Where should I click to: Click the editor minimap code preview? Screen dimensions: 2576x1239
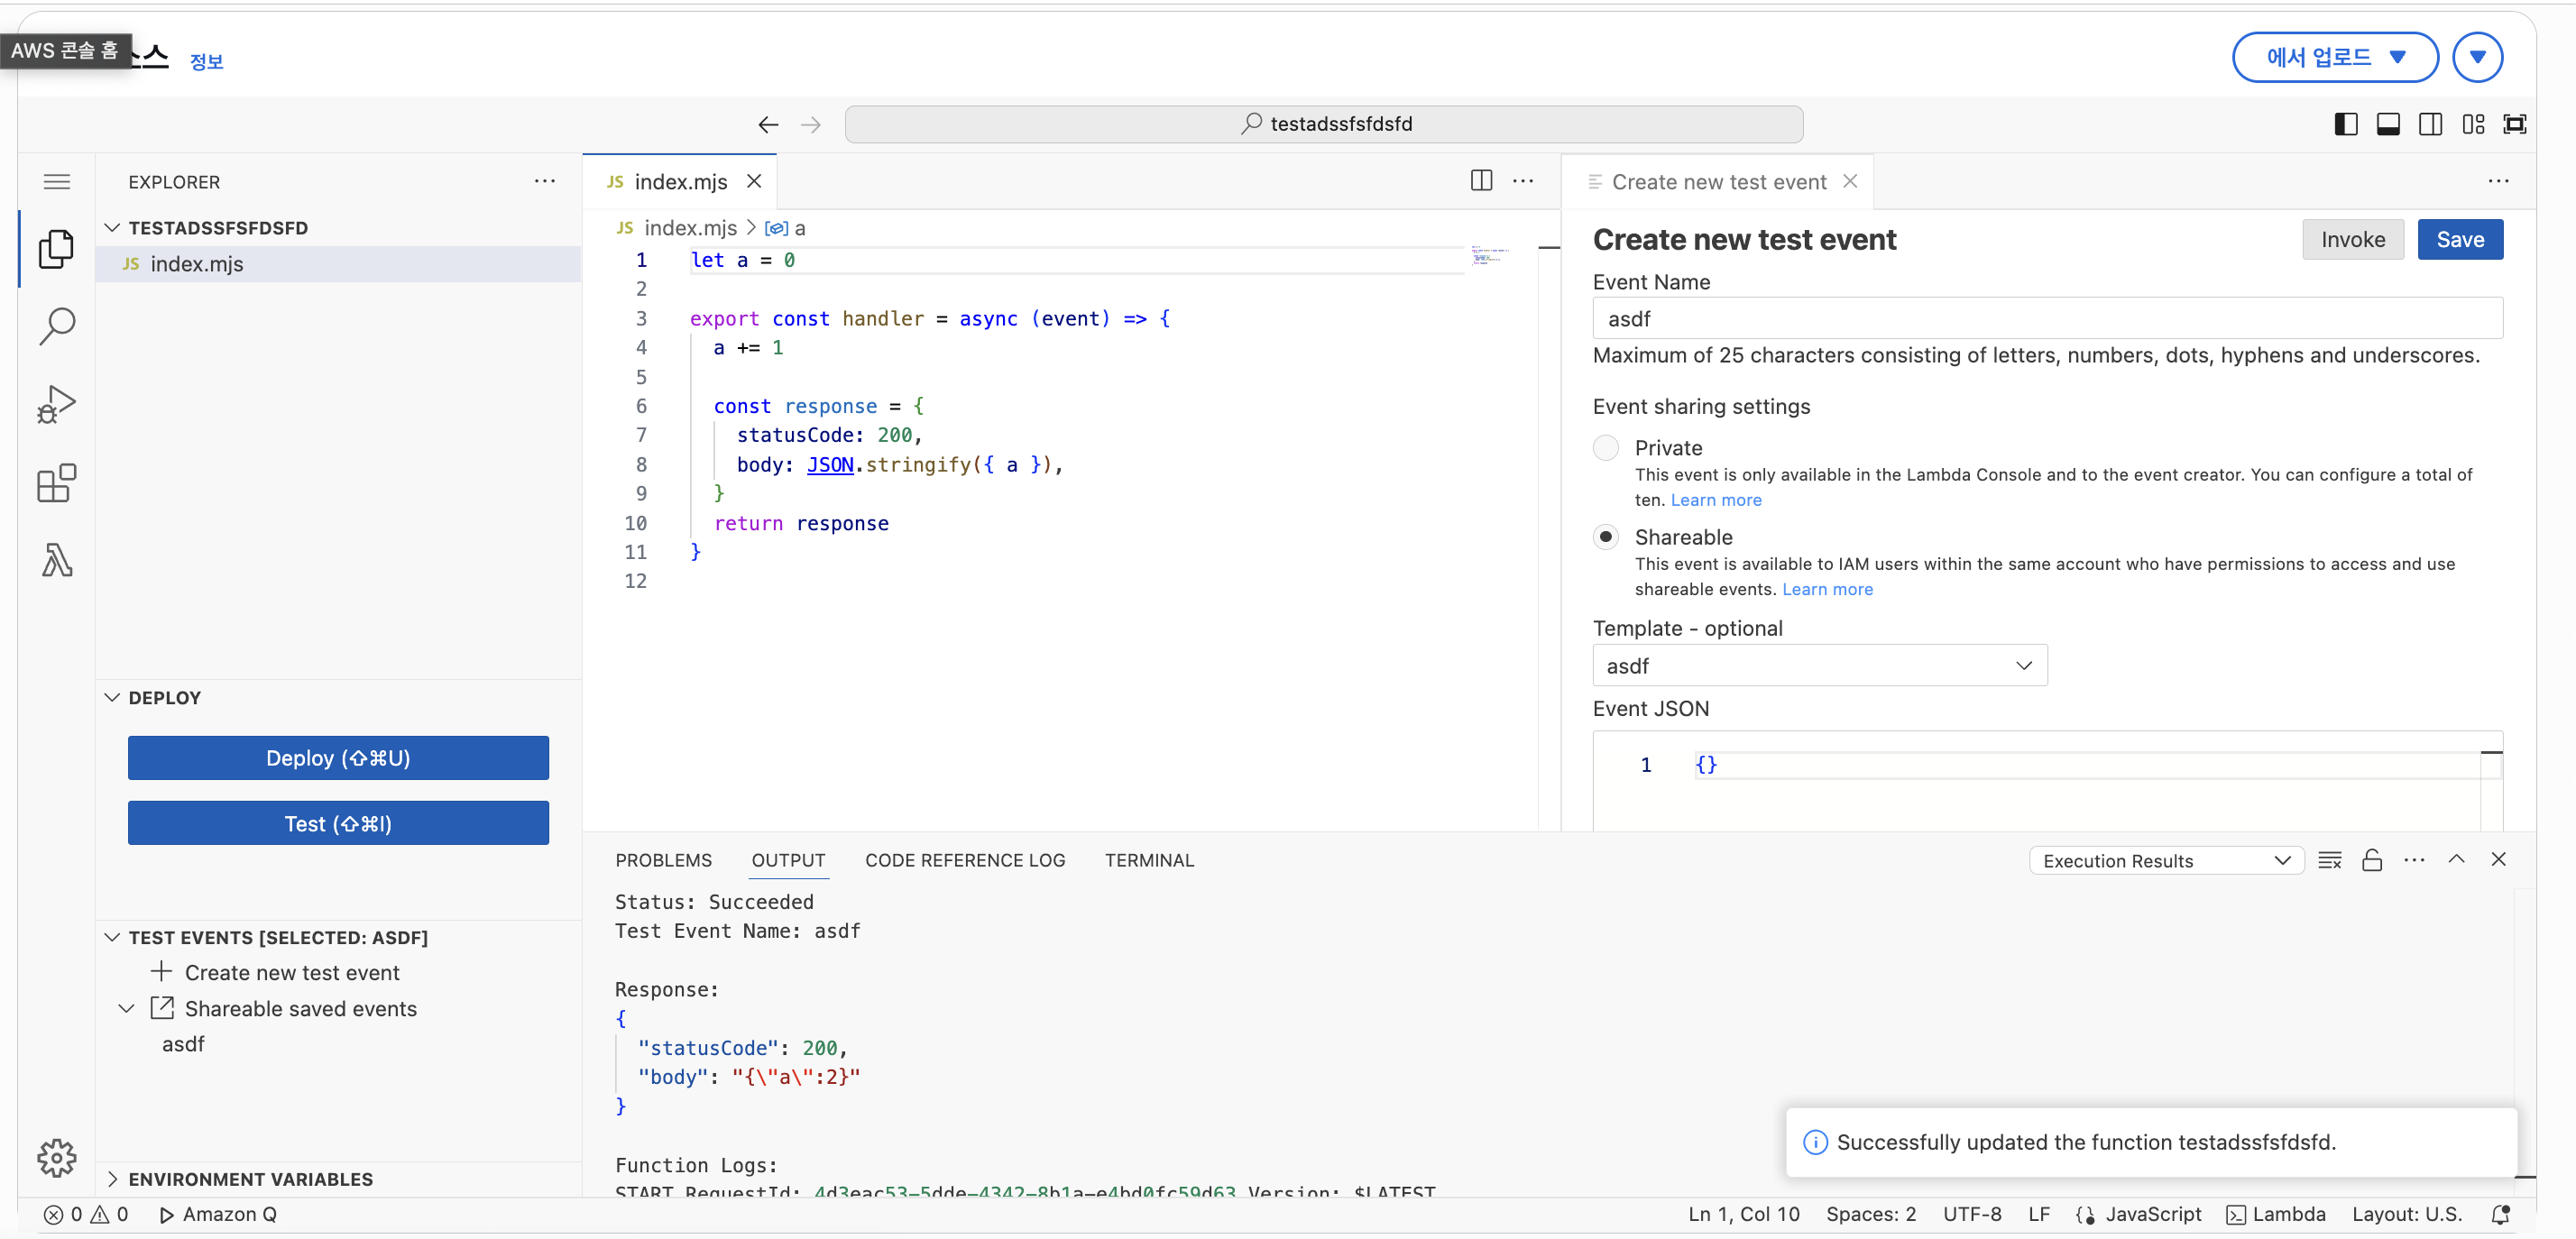tap(1486, 256)
